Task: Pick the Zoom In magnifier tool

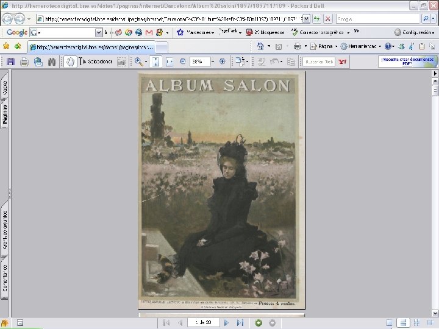Action: click(138, 62)
